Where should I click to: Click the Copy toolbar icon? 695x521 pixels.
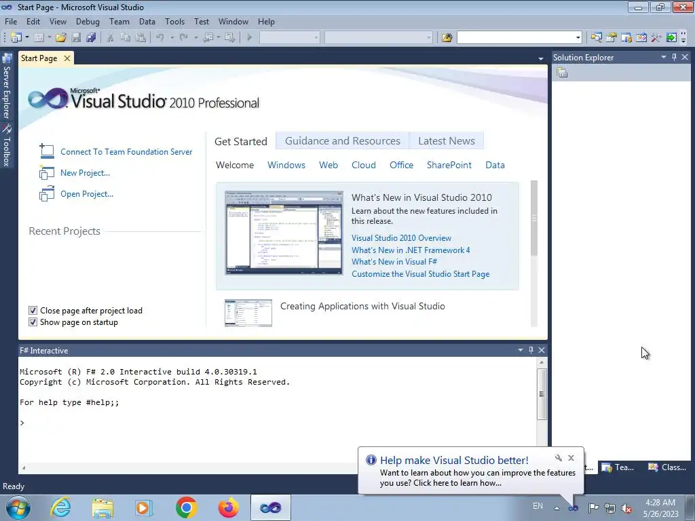(126, 38)
